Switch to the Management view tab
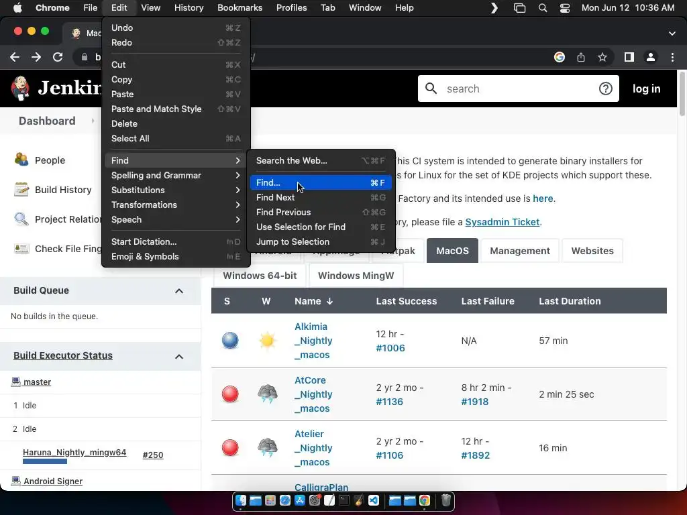Screen dimensions: 687x515 click(x=520, y=251)
